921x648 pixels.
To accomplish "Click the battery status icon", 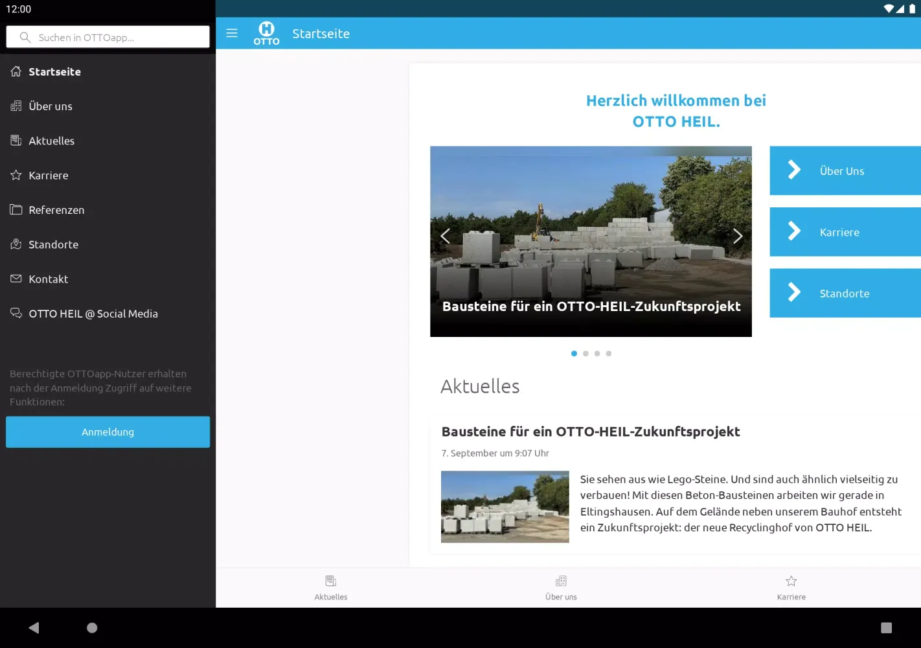I will pos(912,8).
